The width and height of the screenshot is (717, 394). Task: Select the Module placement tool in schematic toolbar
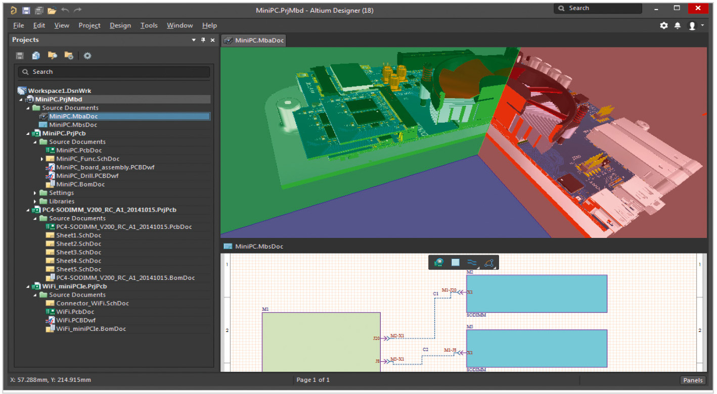[439, 262]
